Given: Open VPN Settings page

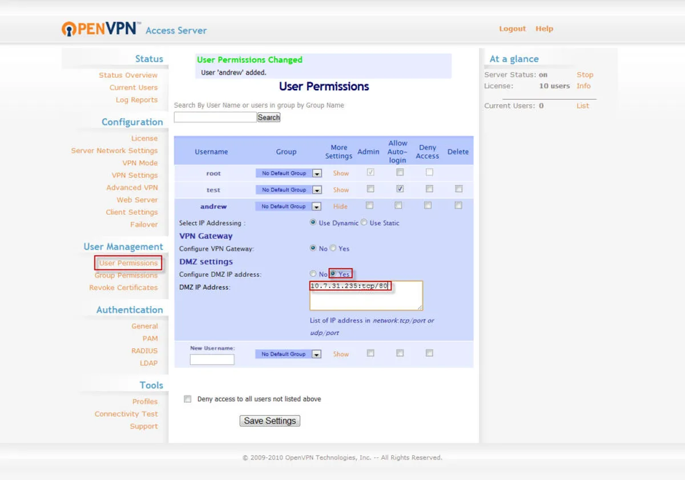Looking at the screenshot, I should coord(135,175).
